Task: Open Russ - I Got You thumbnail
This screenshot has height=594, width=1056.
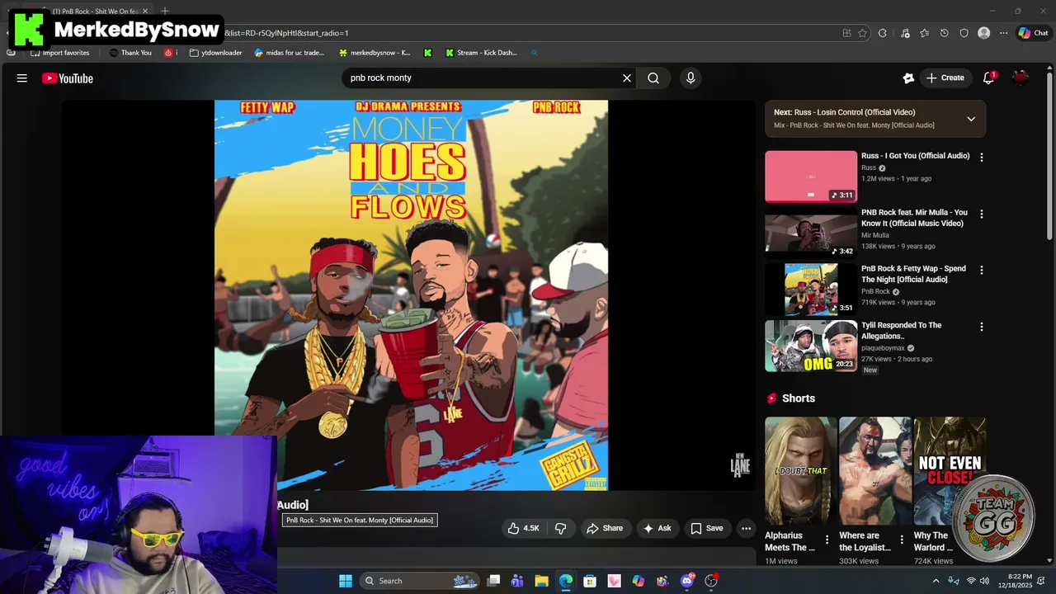Action: tap(811, 177)
